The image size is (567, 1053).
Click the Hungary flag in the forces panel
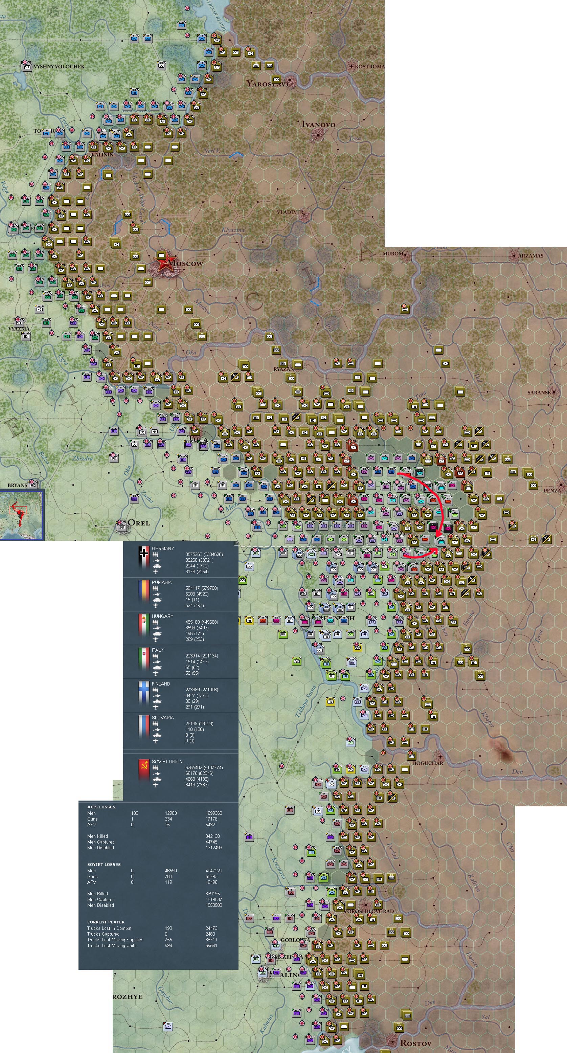coord(143,625)
